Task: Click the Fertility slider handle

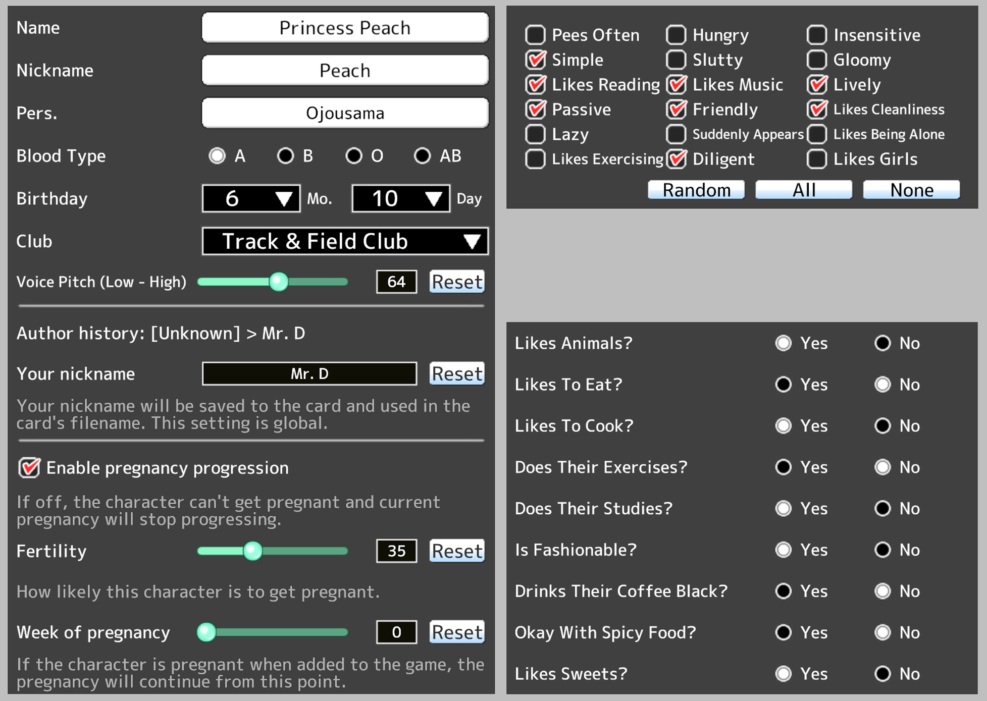Action: click(252, 551)
